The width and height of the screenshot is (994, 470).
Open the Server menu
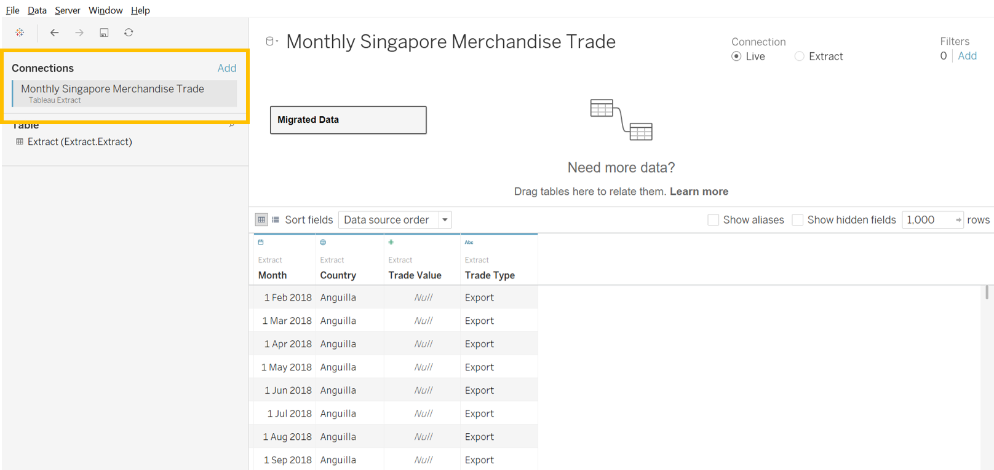(x=67, y=10)
